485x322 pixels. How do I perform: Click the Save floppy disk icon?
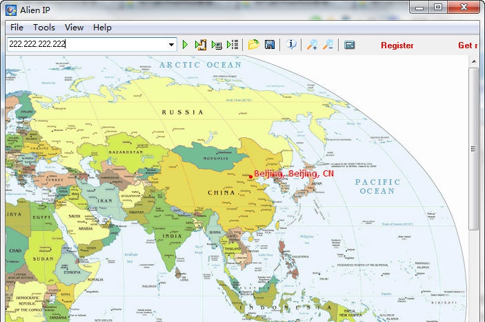(270, 45)
